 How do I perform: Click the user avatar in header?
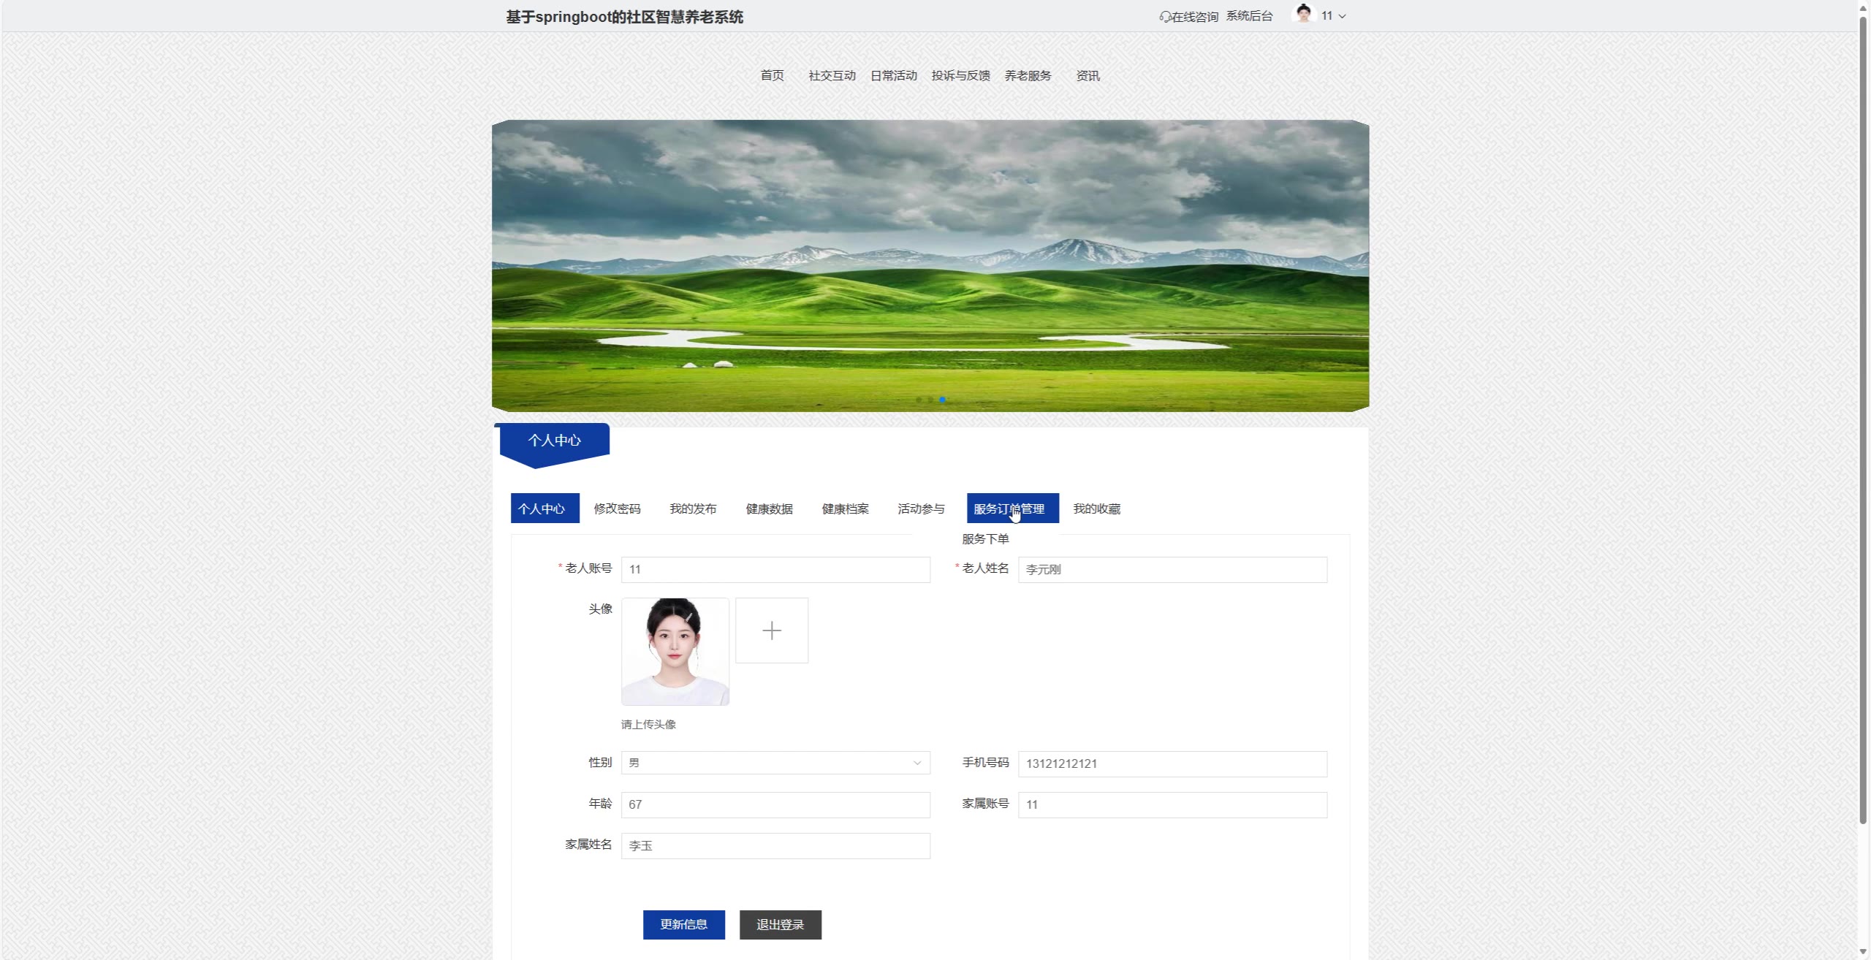1303,14
